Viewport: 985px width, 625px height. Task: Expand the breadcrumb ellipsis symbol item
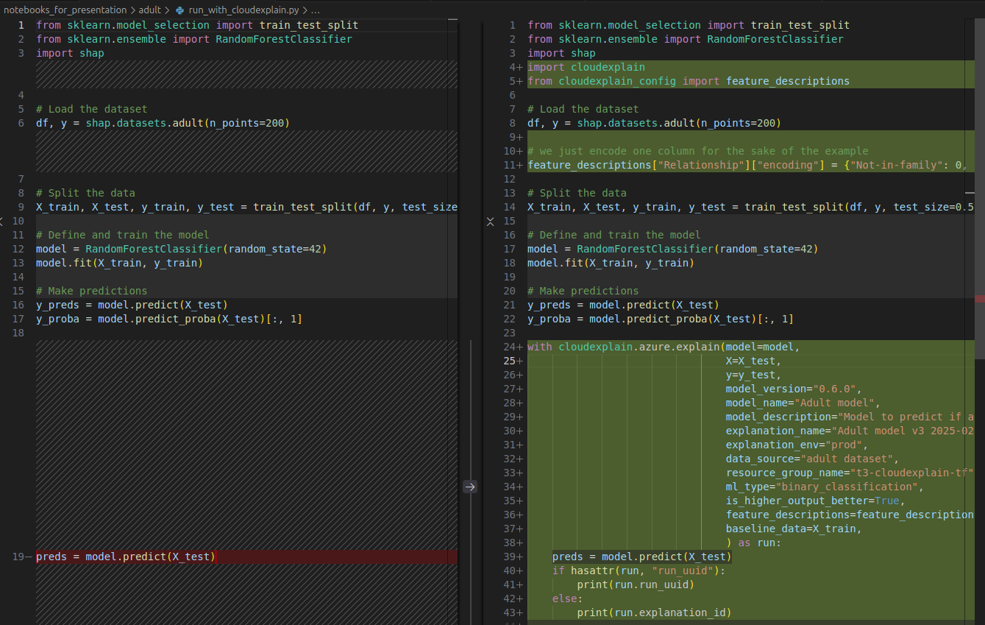[315, 10]
